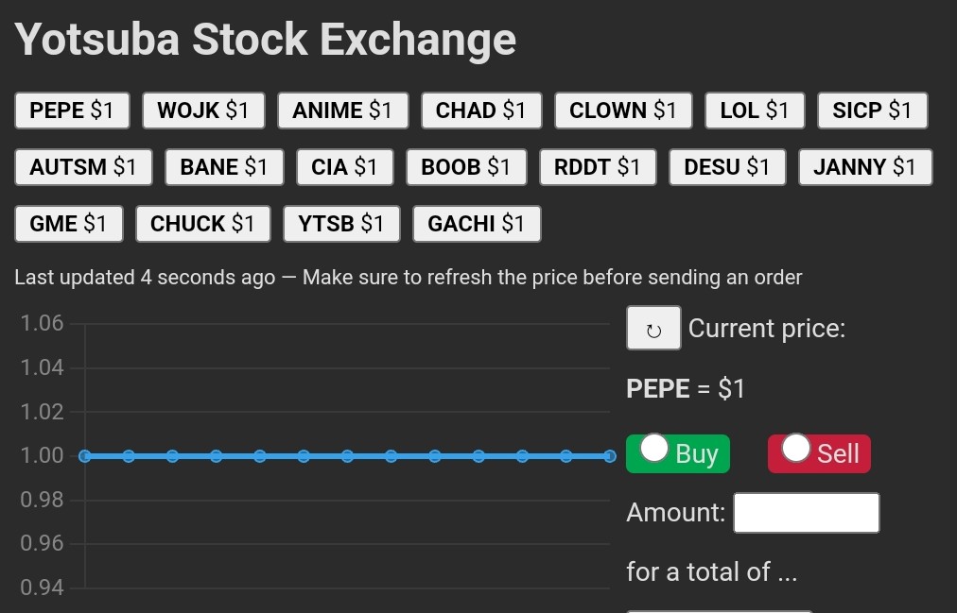
Task: Select the JANNY $1 ticker
Action: tap(865, 167)
